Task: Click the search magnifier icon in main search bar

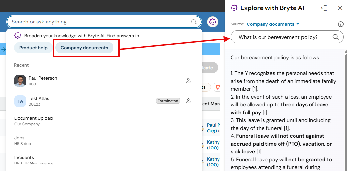Action: [194, 22]
